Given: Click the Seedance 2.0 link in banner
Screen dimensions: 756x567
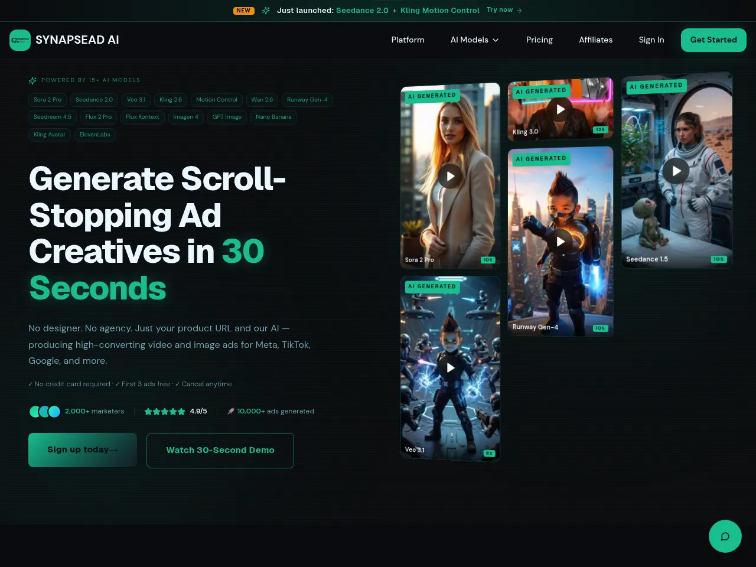Looking at the screenshot, I should tap(362, 11).
